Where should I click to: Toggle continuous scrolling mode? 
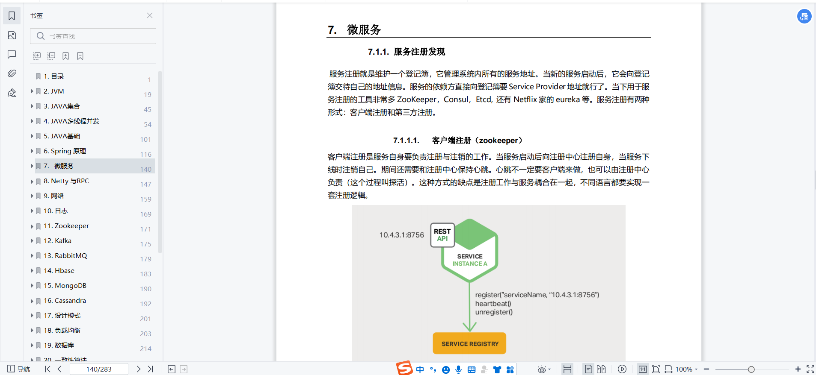[x=567, y=369]
